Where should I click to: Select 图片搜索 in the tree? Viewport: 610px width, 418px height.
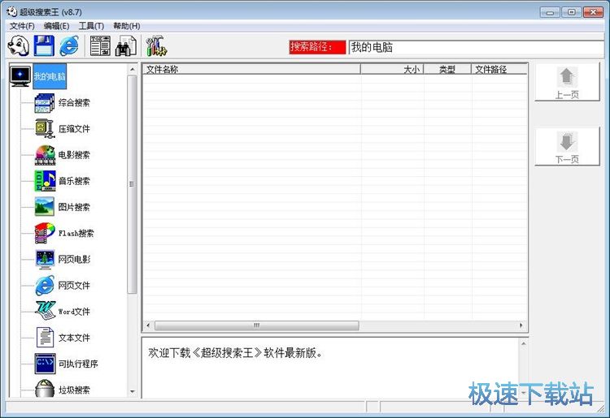(74, 207)
